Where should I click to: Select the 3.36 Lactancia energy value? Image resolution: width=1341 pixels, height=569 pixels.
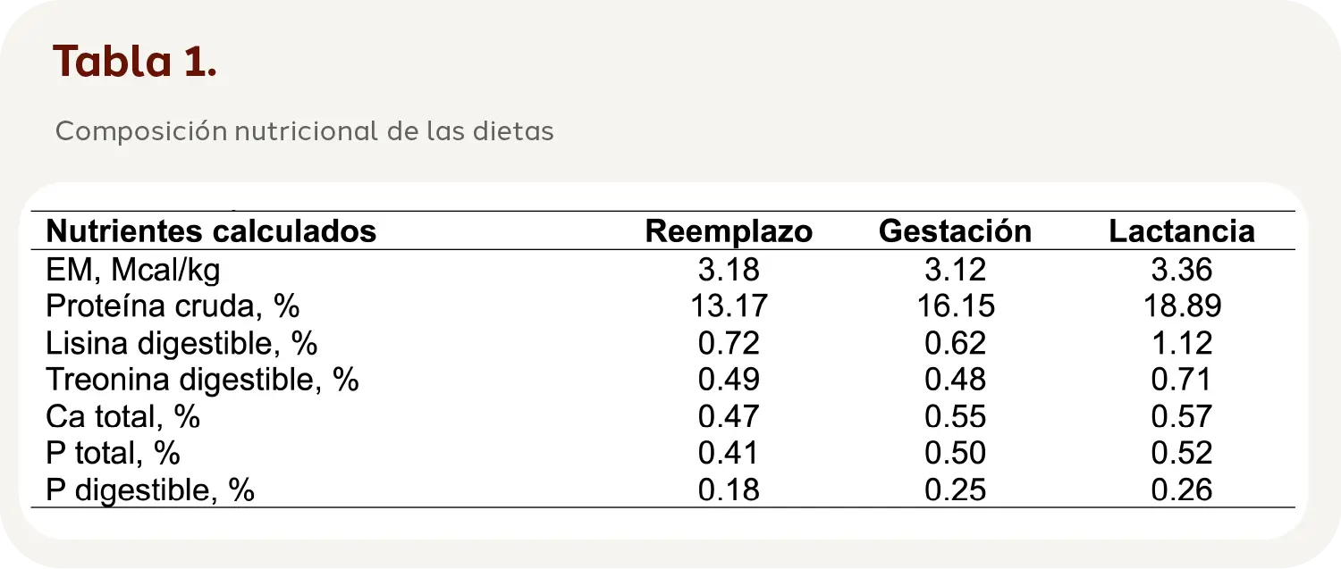[x=1182, y=269]
